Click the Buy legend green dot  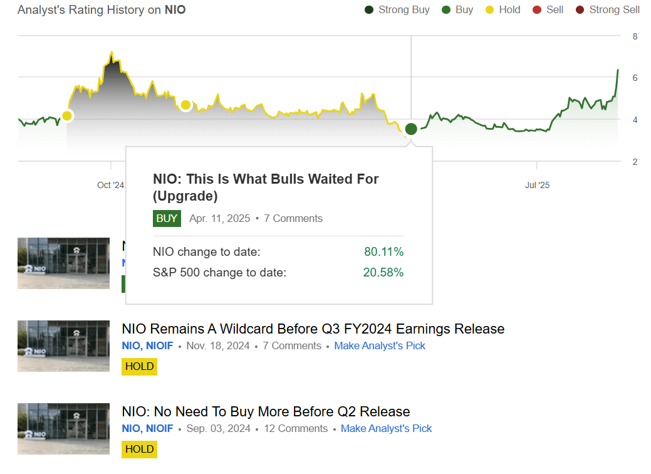coord(446,9)
